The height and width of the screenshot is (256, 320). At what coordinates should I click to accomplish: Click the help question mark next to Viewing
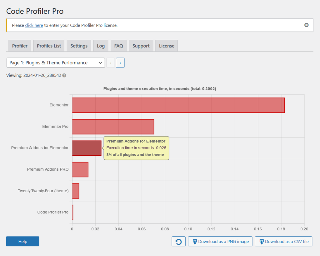pos(64,76)
